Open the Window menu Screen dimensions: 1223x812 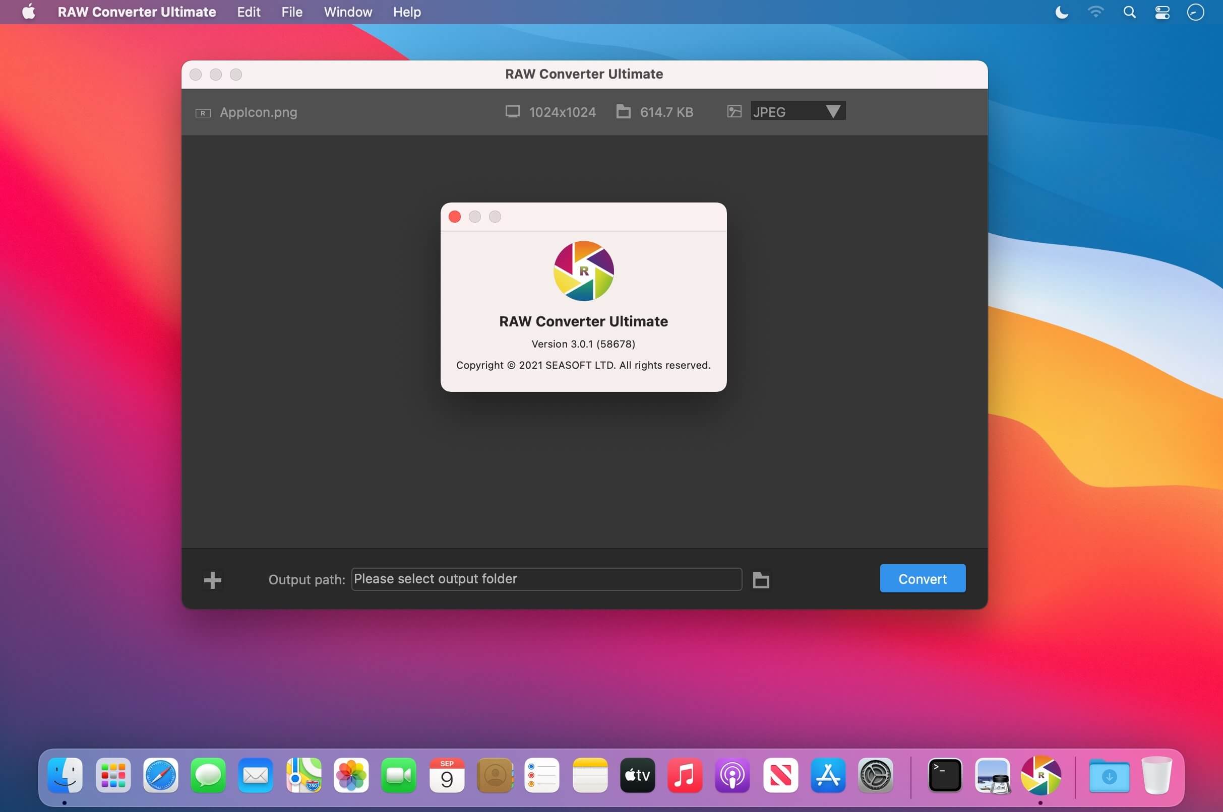coord(348,12)
